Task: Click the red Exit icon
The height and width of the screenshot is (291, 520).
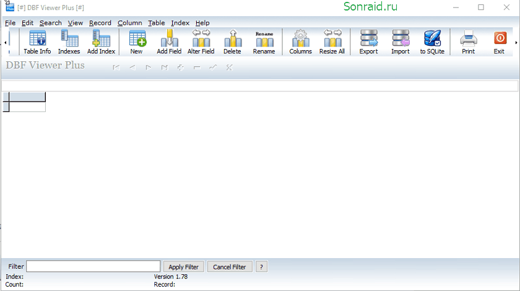Action: coord(500,42)
